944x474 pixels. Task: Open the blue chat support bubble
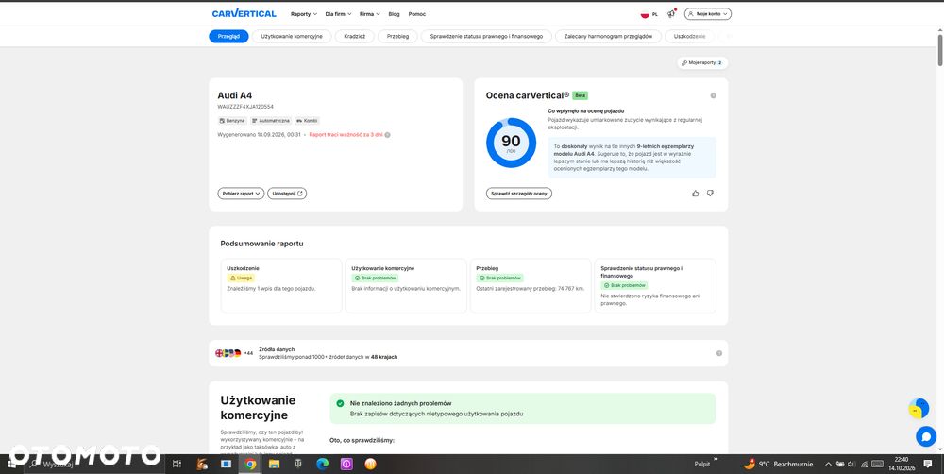pyautogui.click(x=925, y=436)
